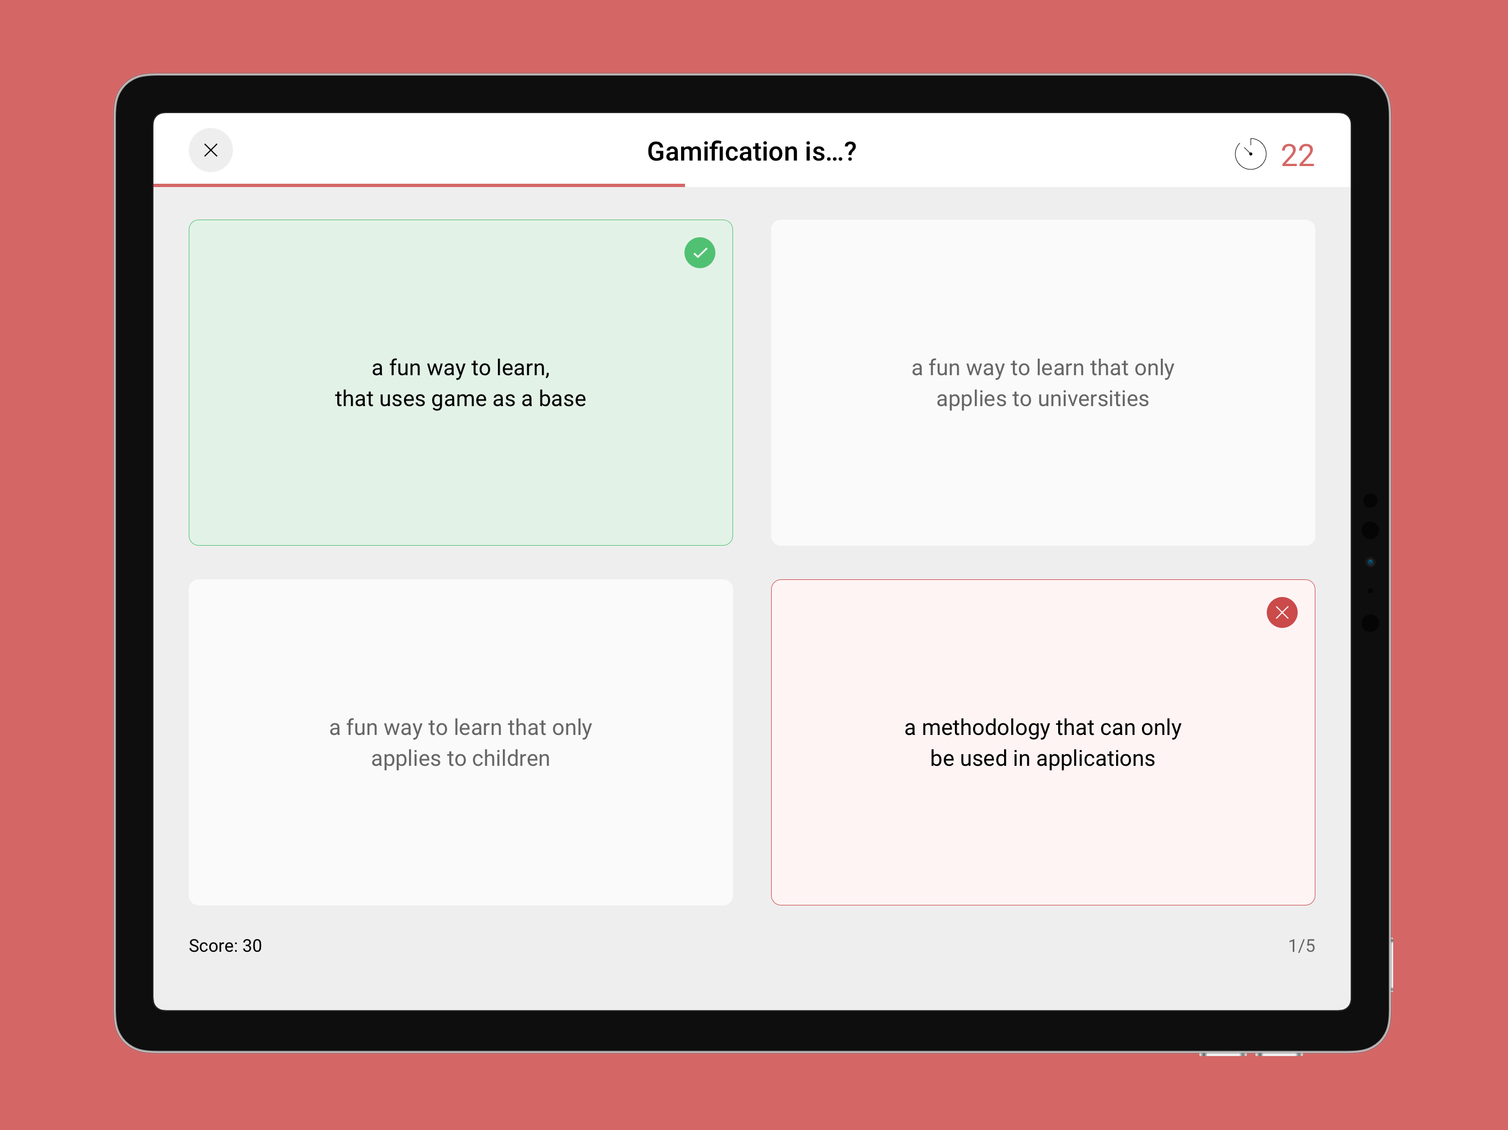This screenshot has height=1130, width=1508.
Task: Click the green checkmark icon
Action: 699,253
